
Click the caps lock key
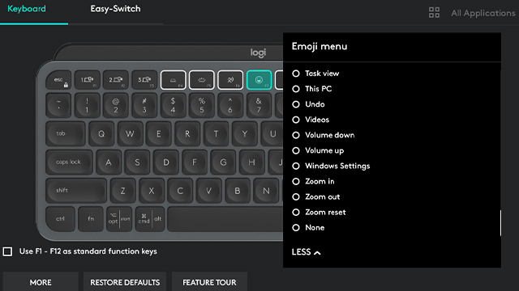coord(69,162)
